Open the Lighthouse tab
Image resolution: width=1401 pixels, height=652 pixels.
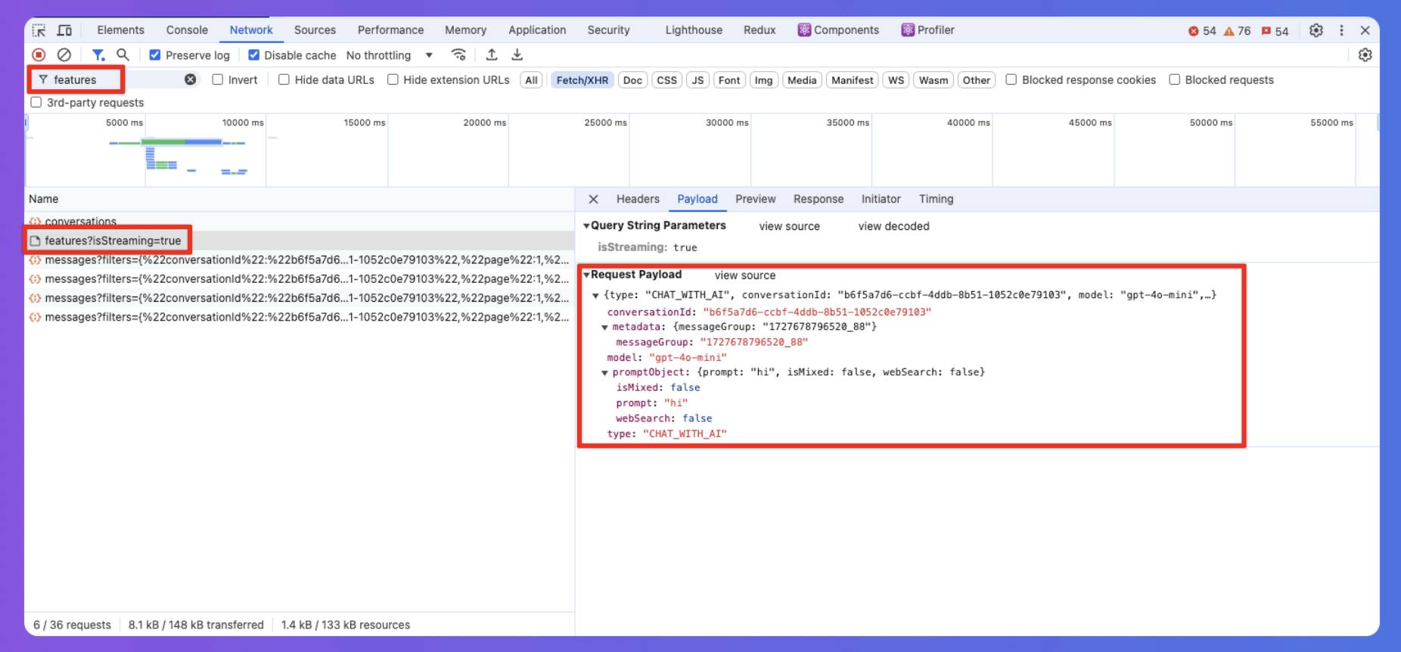tap(694, 30)
